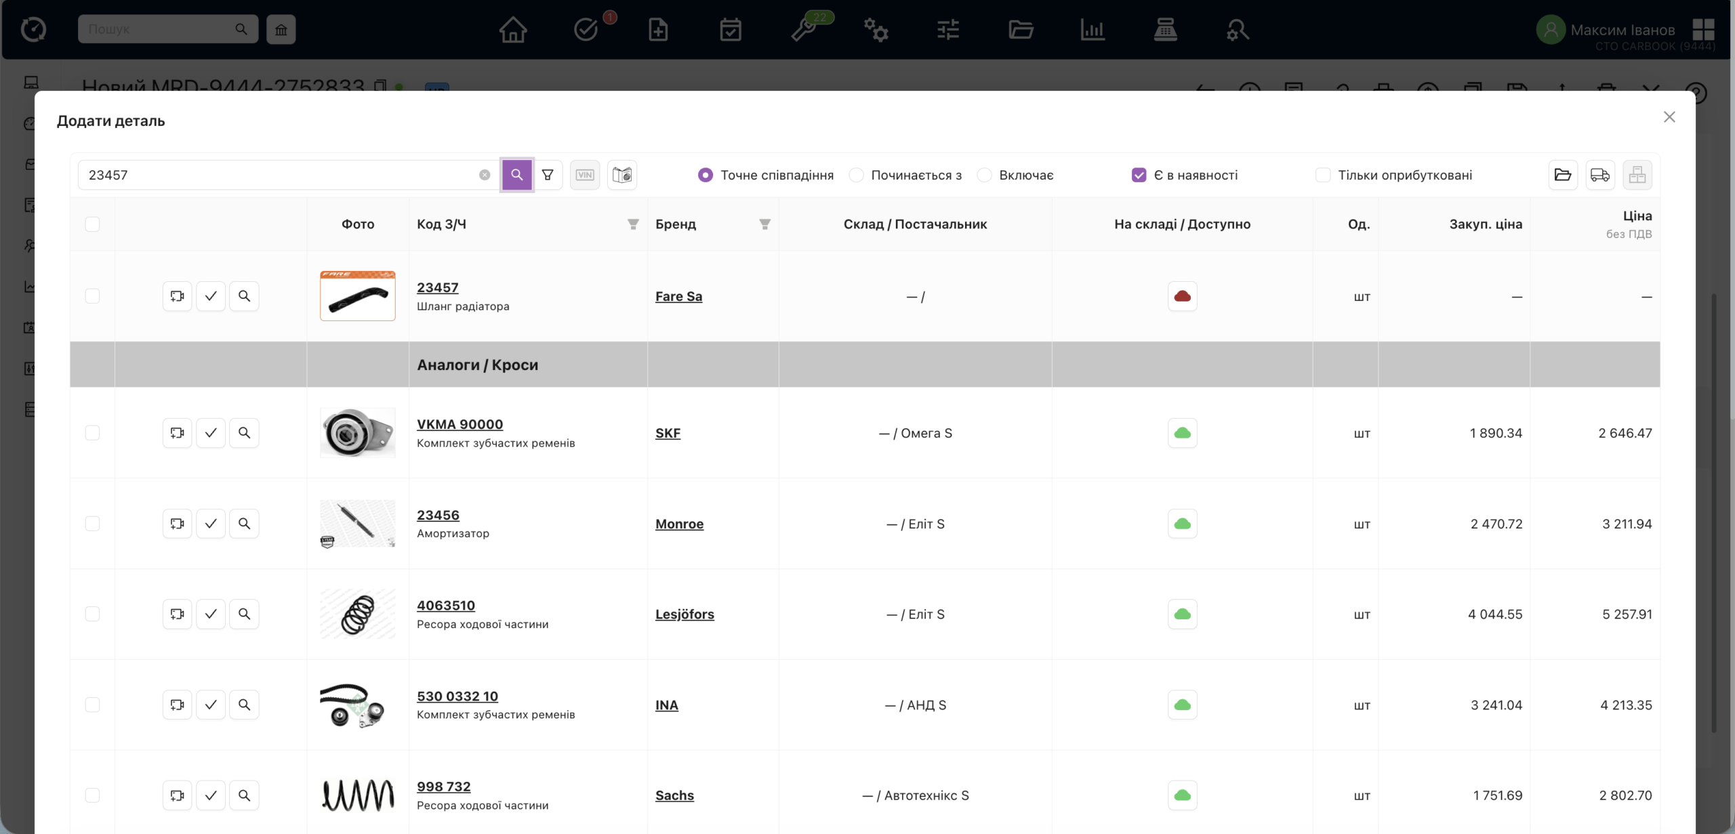Click the purple search button
Image resolution: width=1735 pixels, height=834 pixels.
coord(516,175)
